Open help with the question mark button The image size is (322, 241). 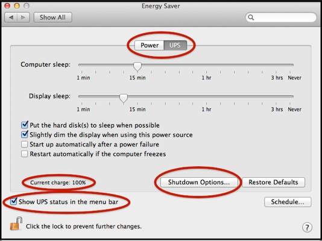(307, 227)
